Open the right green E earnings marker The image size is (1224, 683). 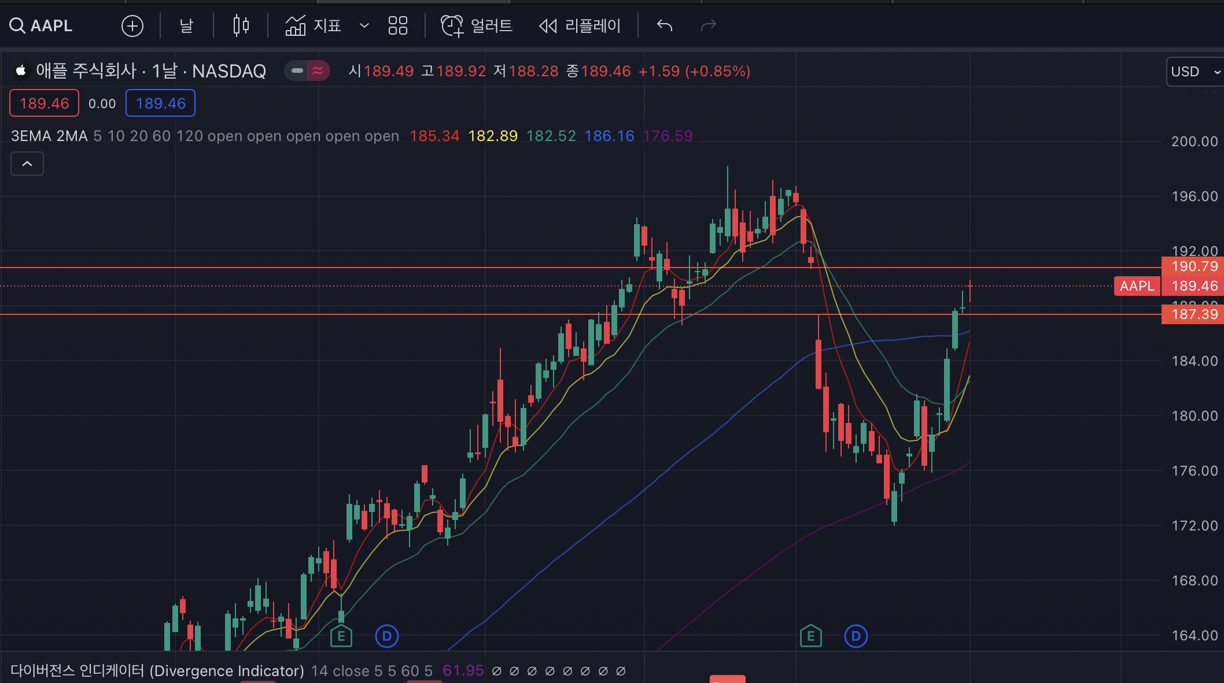tap(811, 636)
